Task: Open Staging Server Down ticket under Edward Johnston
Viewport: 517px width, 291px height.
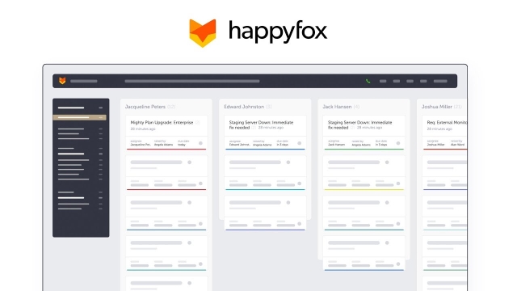Action: point(261,124)
